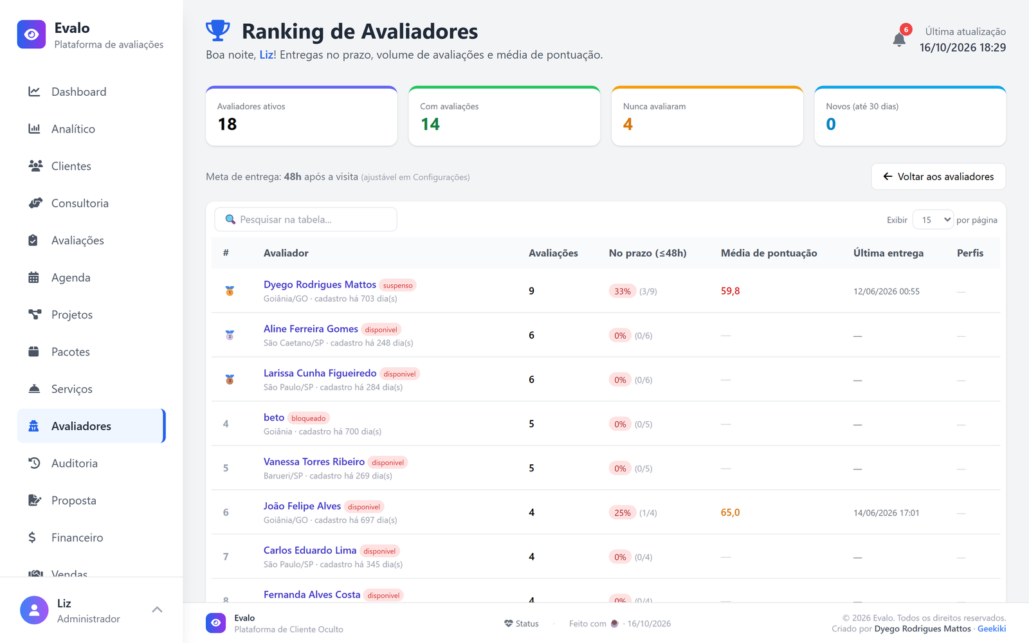Image resolution: width=1029 pixels, height=643 pixels.
Task: Open Dyego Rodrigues Mattos profile link
Action: pos(320,284)
